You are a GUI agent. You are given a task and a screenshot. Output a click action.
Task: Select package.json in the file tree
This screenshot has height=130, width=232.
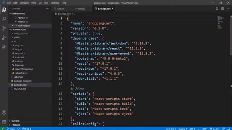[30, 85]
